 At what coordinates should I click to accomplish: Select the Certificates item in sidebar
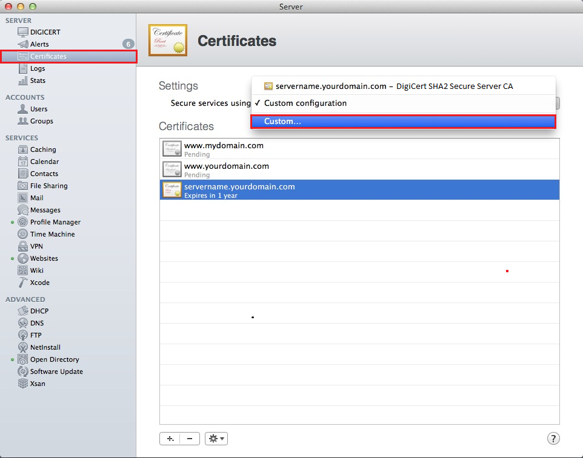tap(48, 56)
